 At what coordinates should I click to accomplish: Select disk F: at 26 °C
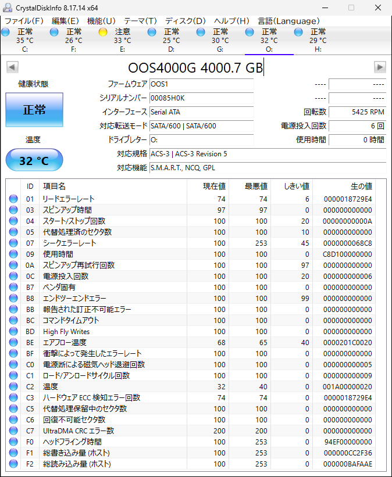point(74,40)
